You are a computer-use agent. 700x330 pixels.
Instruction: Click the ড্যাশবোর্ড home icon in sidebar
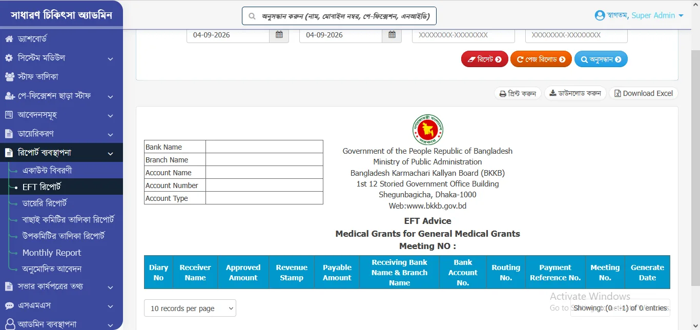pyautogui.click(x=9, y=39)
